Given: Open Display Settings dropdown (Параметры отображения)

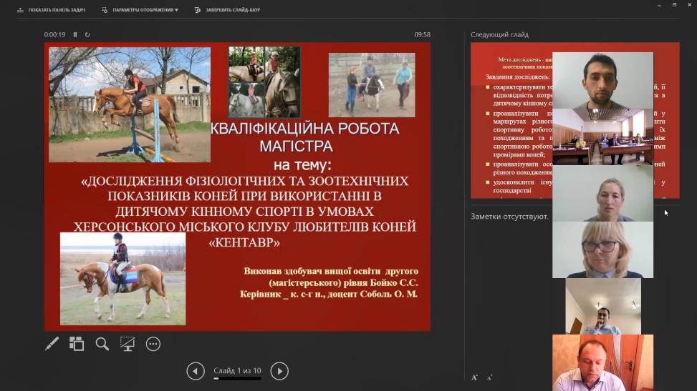Looking at the screenshot, I should tap(140, 10).
